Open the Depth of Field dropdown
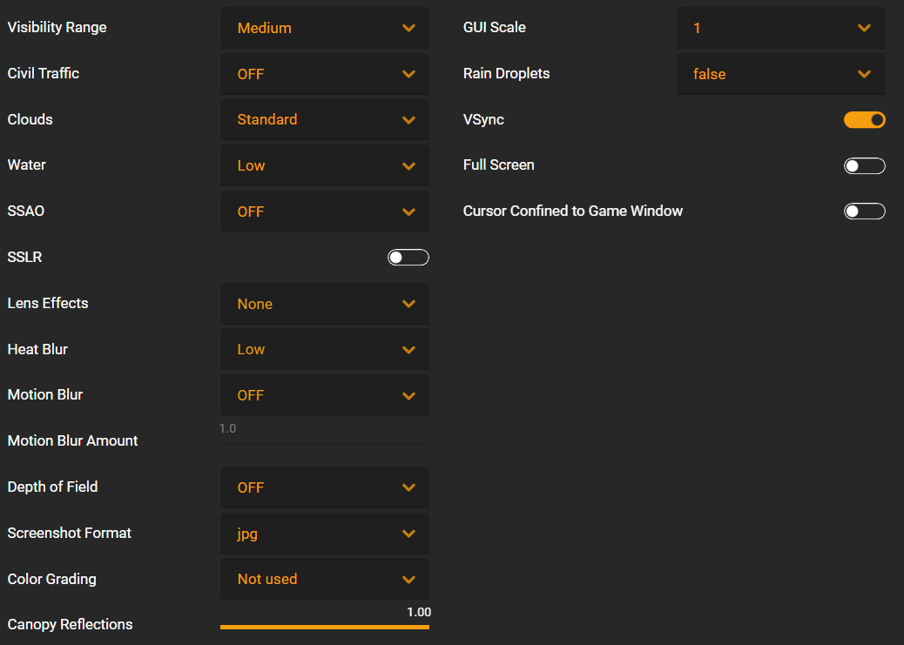 pyautogui.click(x=325, y=487)
